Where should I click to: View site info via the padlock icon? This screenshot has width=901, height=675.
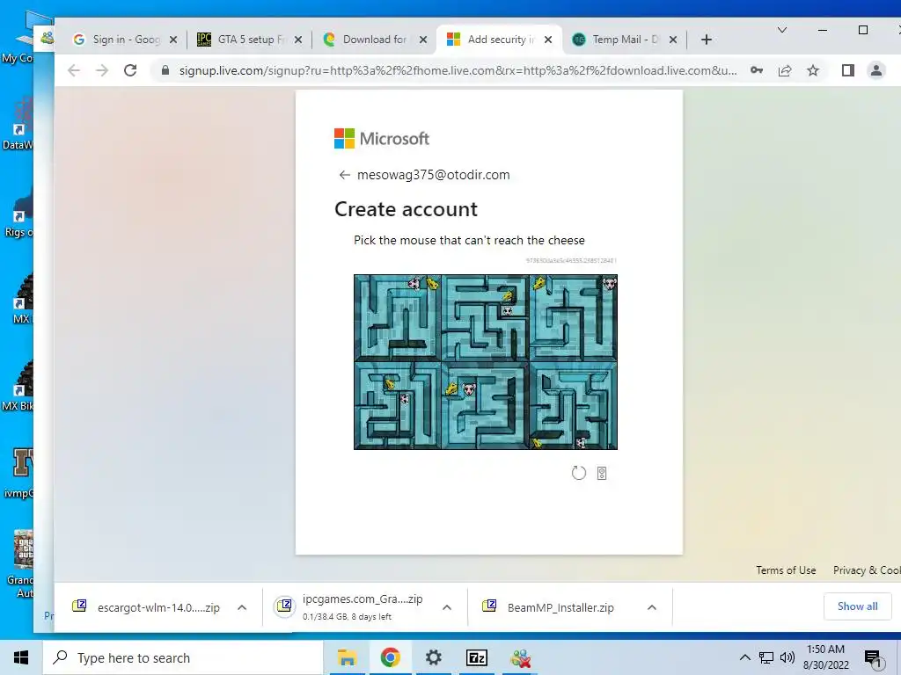[165, 70]
